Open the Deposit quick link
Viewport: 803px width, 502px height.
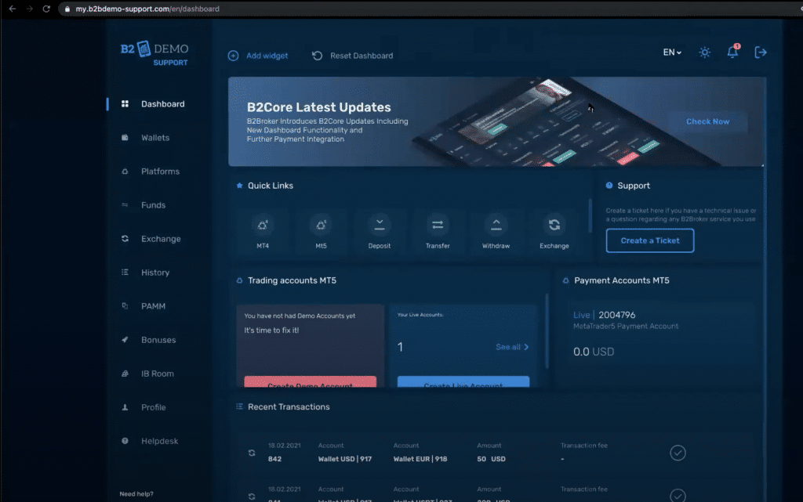tap(380, 226)
